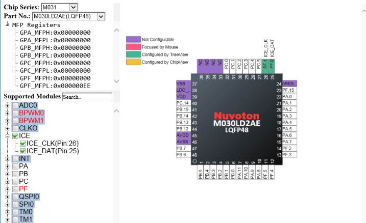Uncheck the ICE module checkbox
Viewport: 366px width, 223px height.
coord(15,136)
